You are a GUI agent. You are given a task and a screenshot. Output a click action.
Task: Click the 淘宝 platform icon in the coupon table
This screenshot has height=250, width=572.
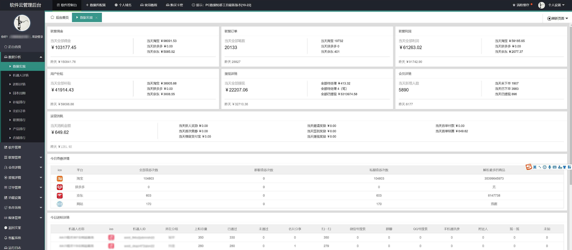click(x=60, y=178)
